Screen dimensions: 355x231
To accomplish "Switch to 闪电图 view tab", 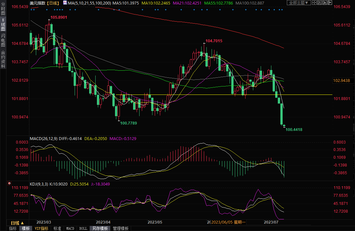I will (3, 40).
